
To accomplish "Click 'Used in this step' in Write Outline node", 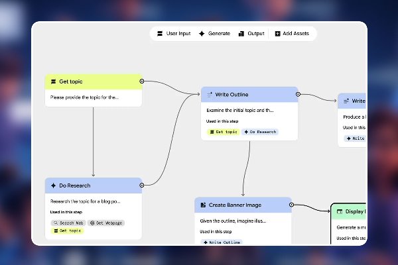I will pos(222,121).
